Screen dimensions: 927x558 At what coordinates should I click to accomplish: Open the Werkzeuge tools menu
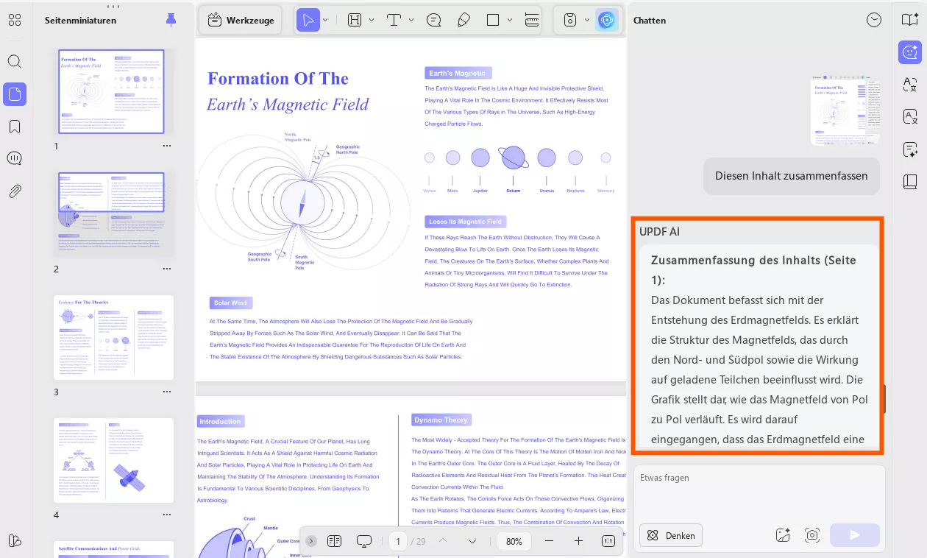click(x=241, y=20)
